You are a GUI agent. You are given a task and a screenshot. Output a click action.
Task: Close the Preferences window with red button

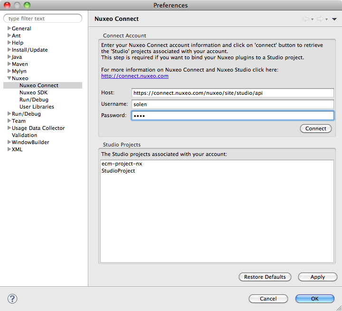coord(7,5)
